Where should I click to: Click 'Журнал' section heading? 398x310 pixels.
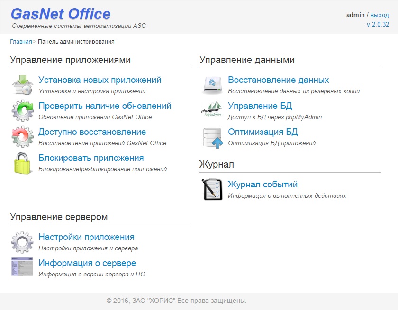coord(217,165)
